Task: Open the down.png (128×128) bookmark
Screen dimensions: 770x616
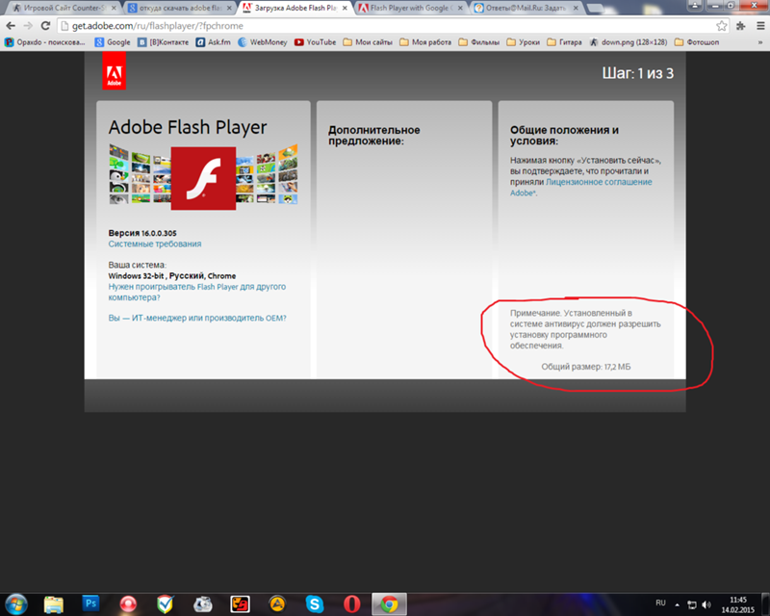Action: [x=629, y=42]
